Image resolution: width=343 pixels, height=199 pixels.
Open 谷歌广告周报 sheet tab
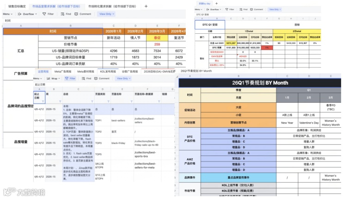click(x=130, y=72)
